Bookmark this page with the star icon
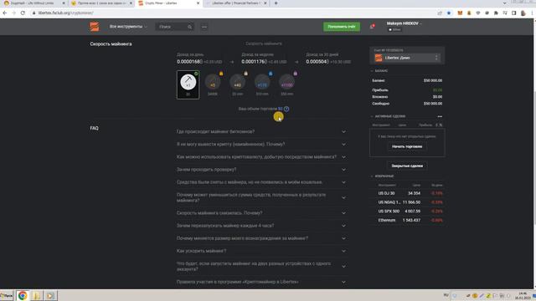 click(449, 13)
